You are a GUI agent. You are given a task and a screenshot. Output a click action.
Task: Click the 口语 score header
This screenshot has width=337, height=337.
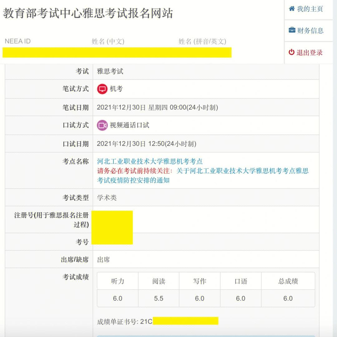coord(241,281)
